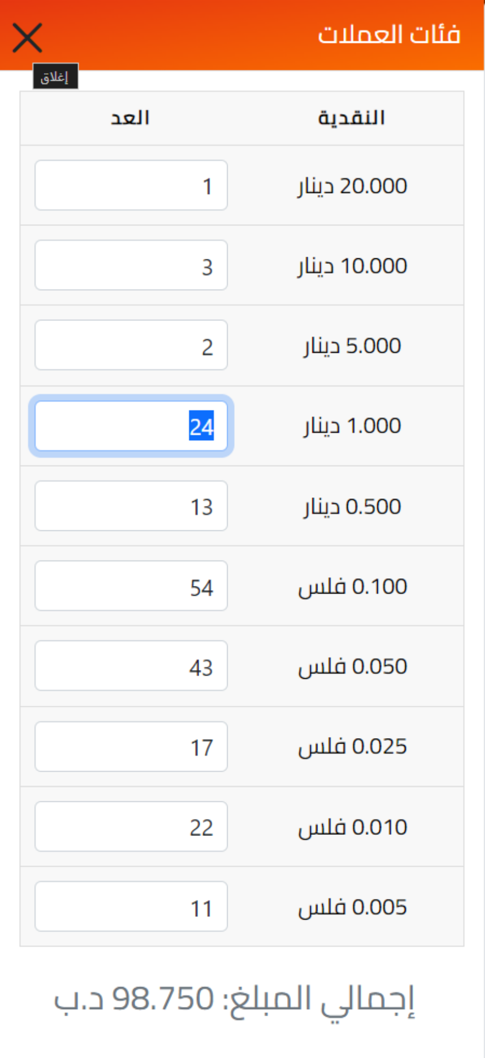This screenshot has width=485, height=1058.
Task: Click the 0.025 fils count field
Action: 131,746
